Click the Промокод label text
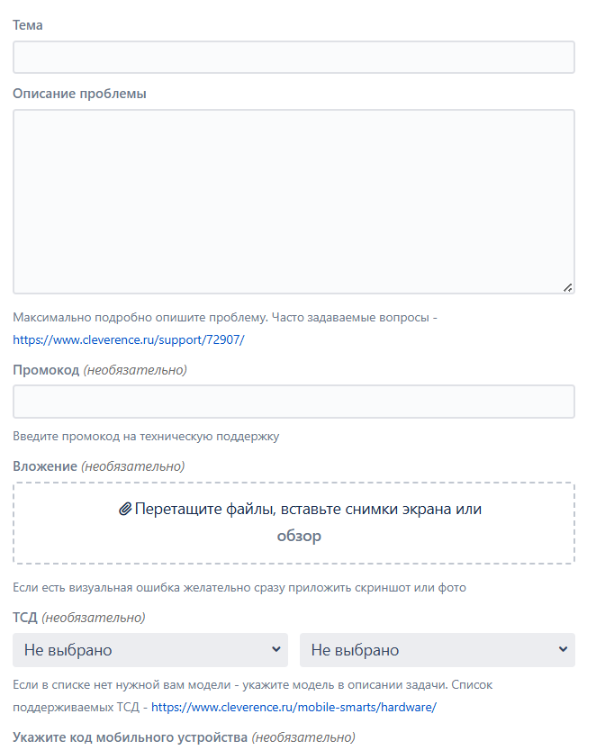Screen dimensions: 596x750 click(46, 370)
